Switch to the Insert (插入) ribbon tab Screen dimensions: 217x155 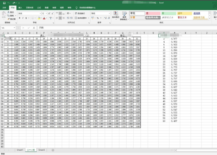coord(20,8)
